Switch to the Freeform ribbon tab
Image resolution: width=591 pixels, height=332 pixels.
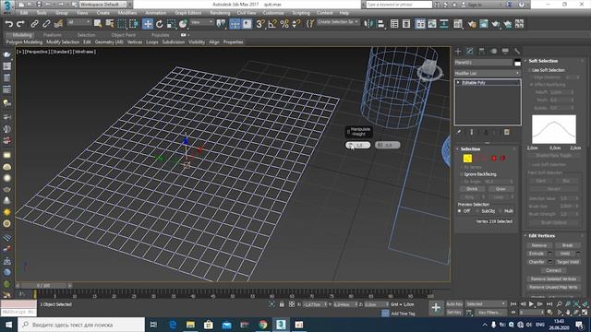(53, 35)
